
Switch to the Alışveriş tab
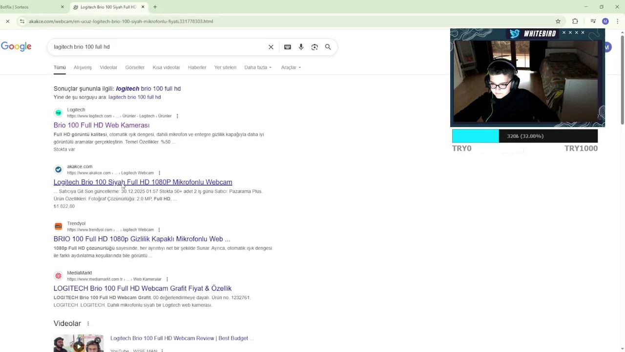click(83, 67)
